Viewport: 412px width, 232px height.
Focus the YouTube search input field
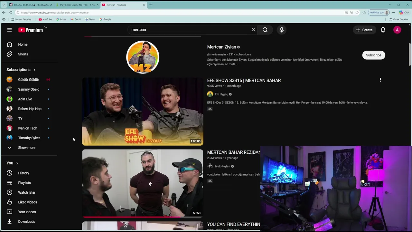(x=190, y=30)
